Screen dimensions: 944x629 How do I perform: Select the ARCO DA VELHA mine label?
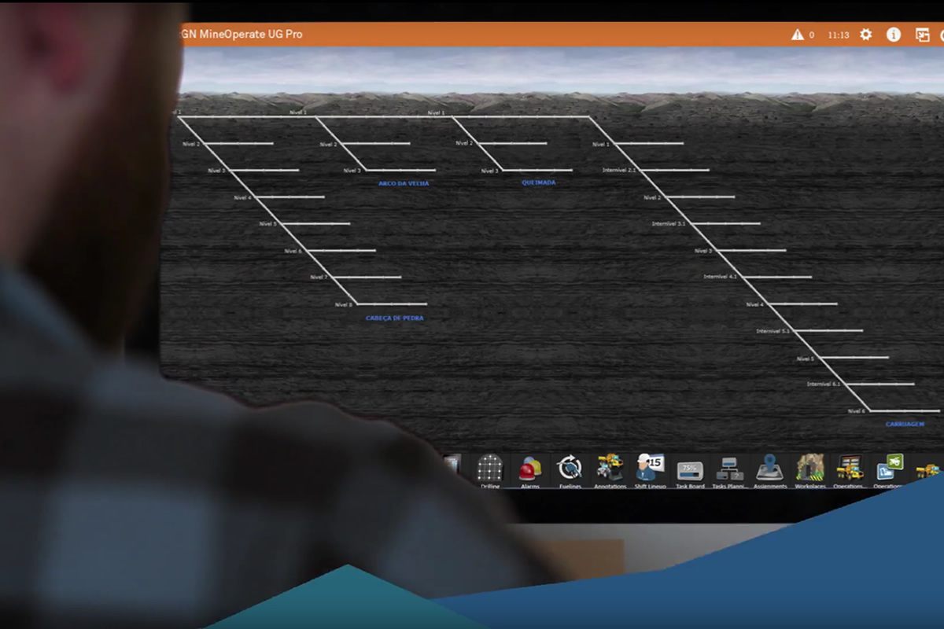[x=404, y=183]
